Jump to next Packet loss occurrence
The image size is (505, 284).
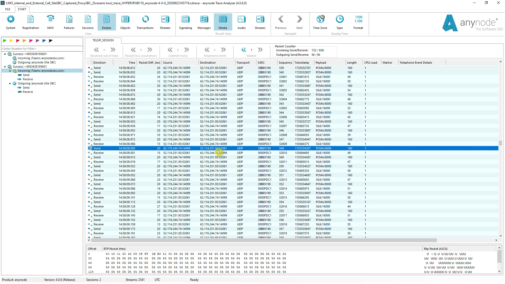pos(150,50)
